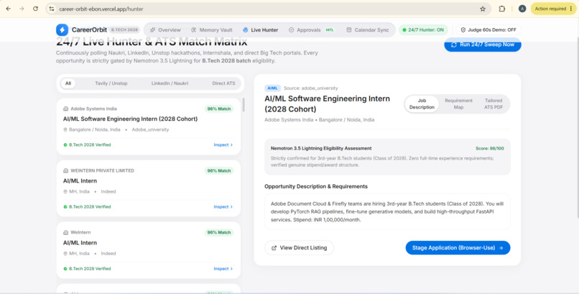Screen dimensions: 579x294
Task: Click the verified check icon on Adobe card
Action: point(65,145)
